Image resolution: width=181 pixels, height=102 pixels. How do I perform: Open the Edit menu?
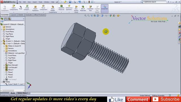24,2
